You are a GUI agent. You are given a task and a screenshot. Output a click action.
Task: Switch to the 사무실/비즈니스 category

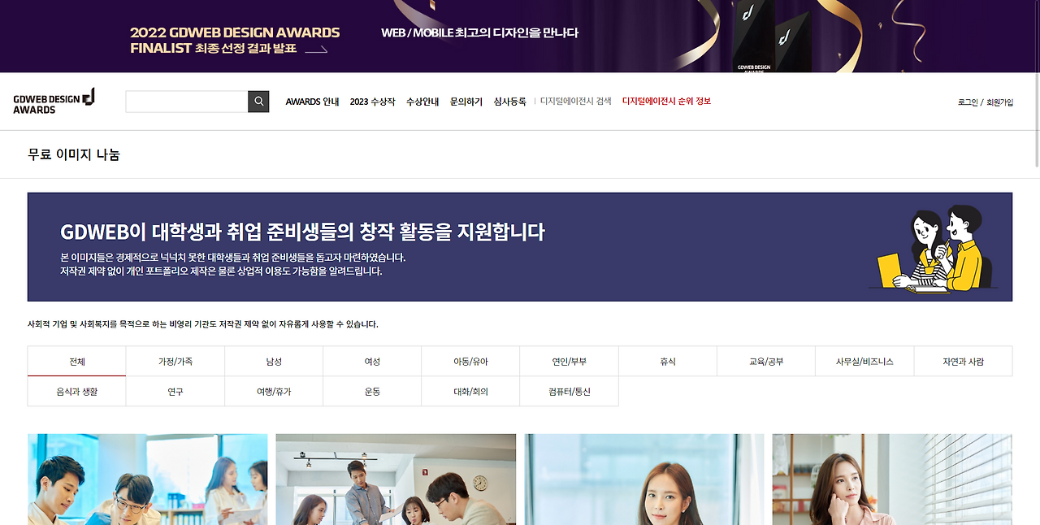tap(864, 361)
